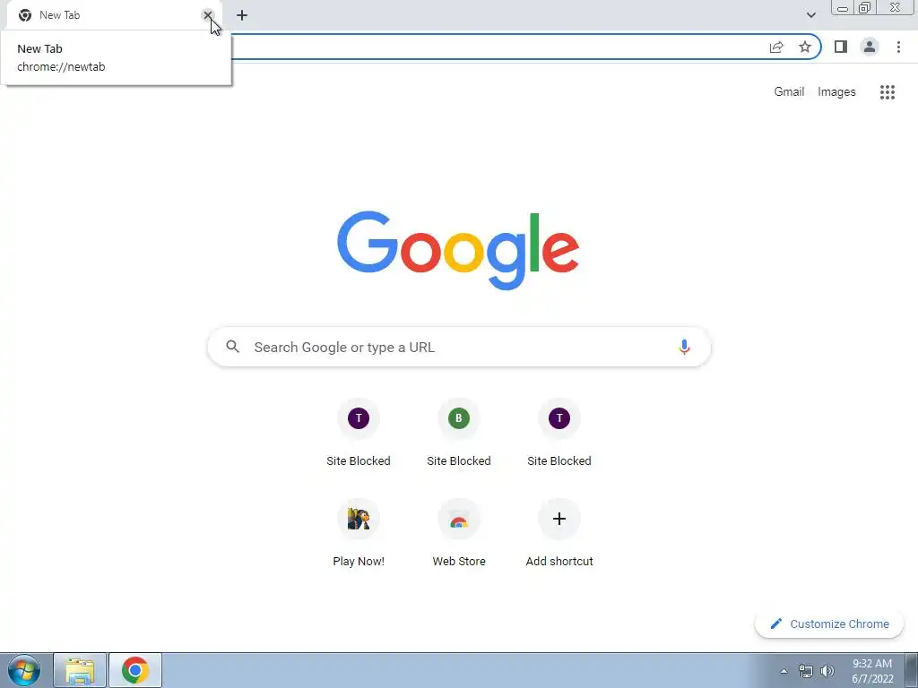Click the Customize Chrome button
This screenshot has width=918, height=688.
coord(829,623)
